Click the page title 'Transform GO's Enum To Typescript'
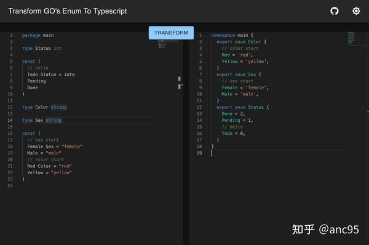This screenshot has width=369, height=245. (68, 11)
